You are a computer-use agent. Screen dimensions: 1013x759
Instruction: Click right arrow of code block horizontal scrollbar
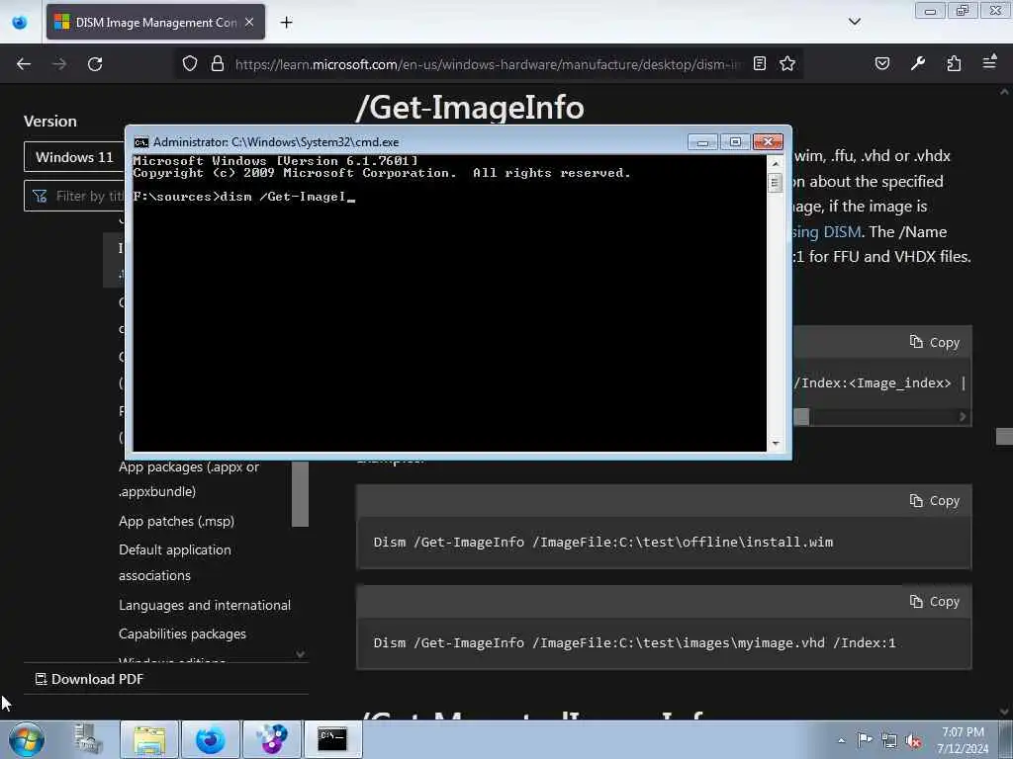(x=963, y=417)
